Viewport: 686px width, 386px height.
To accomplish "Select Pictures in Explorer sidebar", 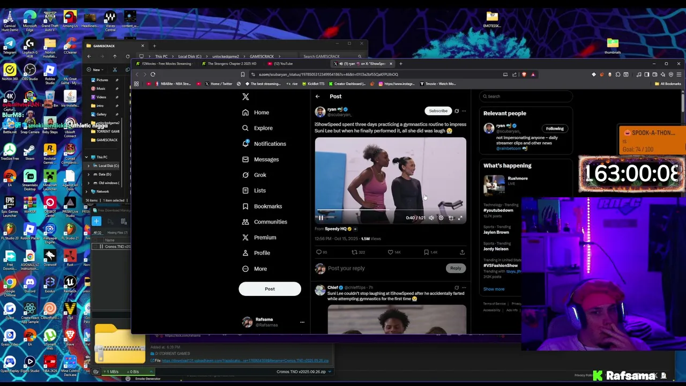I will (102, 80).
